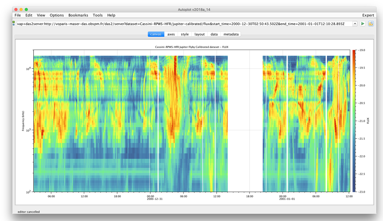Switch to the style tab
383x221 pixels.
185,34
